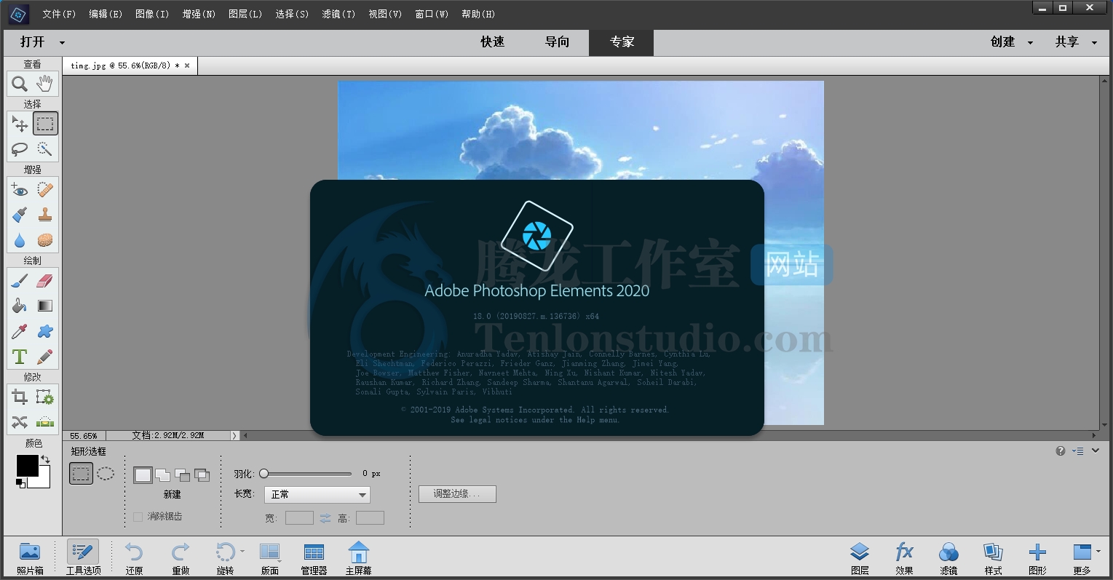The image size is (1113, 580).
Task: Open the 图像(I) menu
Action: 152,14
